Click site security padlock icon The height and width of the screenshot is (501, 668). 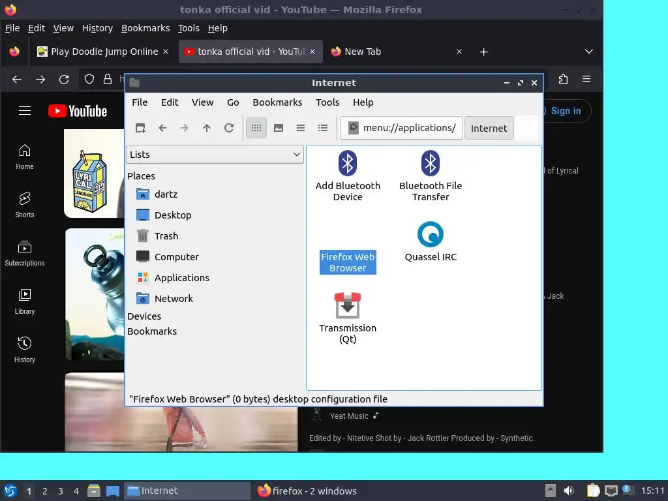click(108, 79)
